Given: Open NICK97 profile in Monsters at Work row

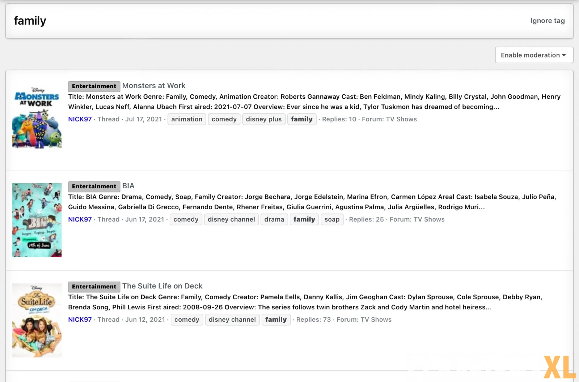Looking at the screenshot, I should [x=80, y=119].
